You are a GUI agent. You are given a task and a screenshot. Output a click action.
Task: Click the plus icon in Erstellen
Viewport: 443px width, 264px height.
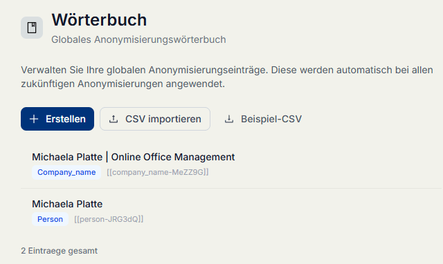pyautogui.click(x=34, y=119)
